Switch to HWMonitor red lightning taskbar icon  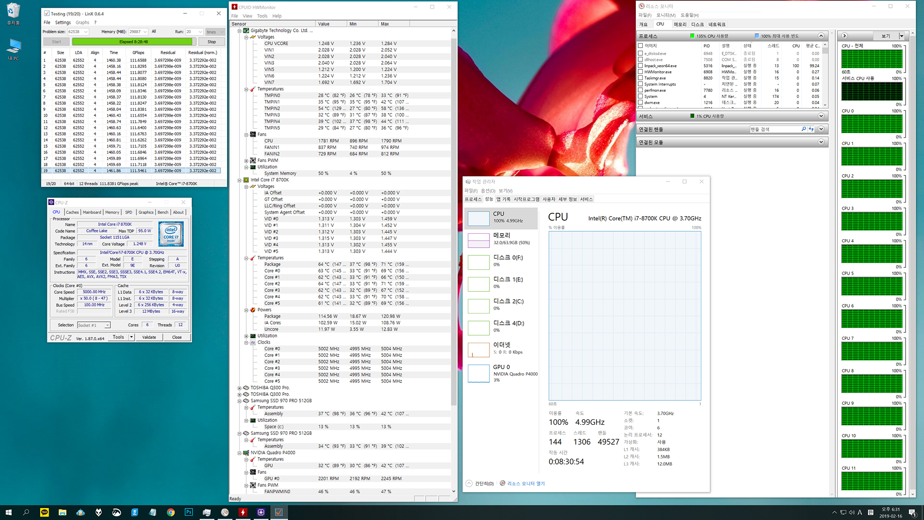243,512
